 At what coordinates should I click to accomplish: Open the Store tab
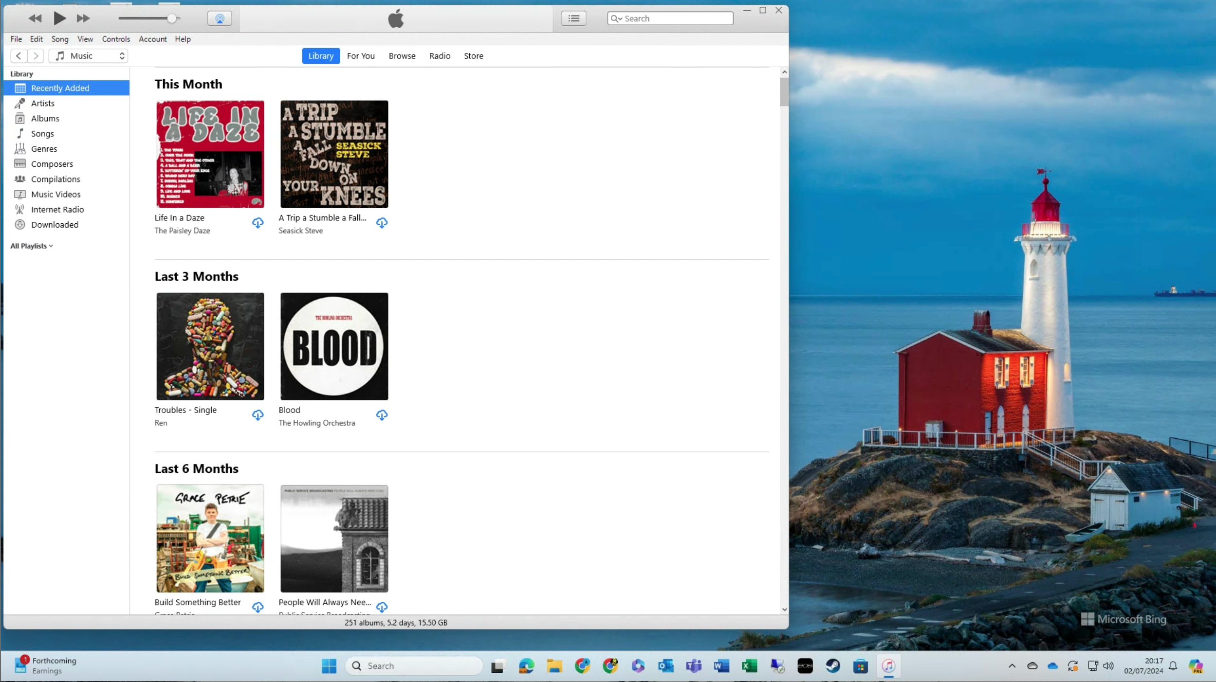[473, 56]
